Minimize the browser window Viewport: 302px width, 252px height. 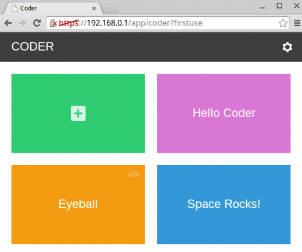pyautogui.click(x=262, y=8)
